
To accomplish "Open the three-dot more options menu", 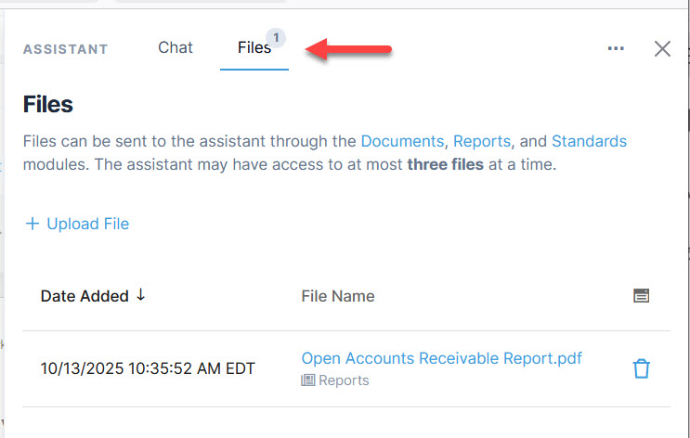I will [x=616, y=49].
